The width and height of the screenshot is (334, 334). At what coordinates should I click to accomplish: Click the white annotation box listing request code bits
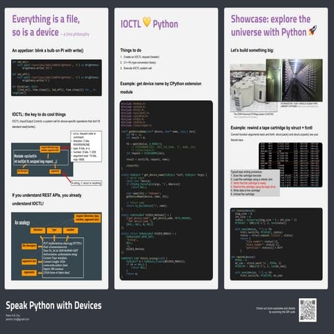(x=86, y=146)
